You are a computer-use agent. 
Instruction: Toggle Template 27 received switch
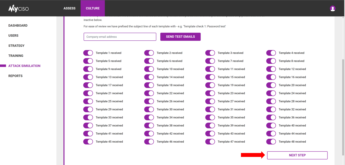click(x=210, y=101)
